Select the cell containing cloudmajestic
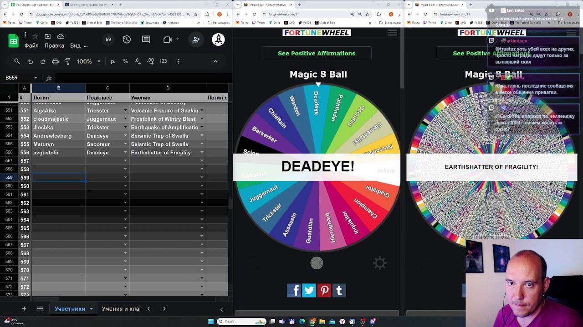 point(58,119)
